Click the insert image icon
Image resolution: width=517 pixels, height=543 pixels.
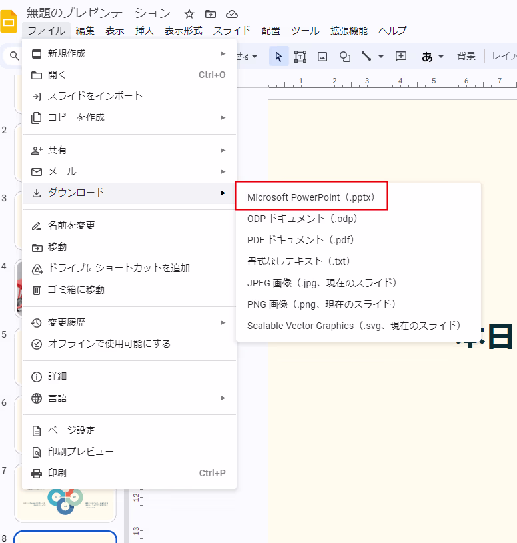(322, 57)
